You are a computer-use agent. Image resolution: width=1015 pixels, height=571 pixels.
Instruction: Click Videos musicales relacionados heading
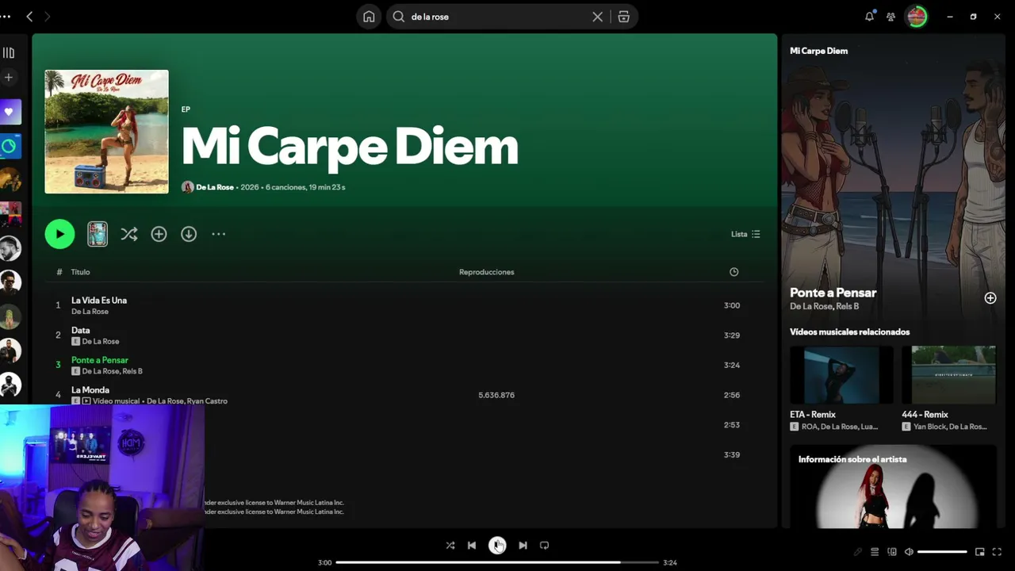pos(849,331)
